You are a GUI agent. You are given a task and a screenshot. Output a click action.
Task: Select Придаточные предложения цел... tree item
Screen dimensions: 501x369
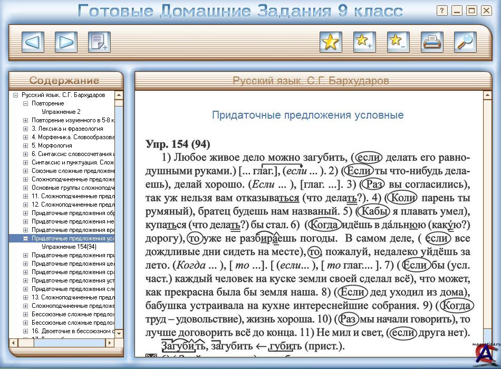[x=73, y=264]
